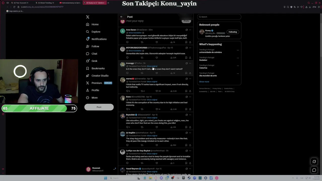Open options for universidade de coimbra trend
The height and width of the screenshot is (181, 322).
pos(238,50)
